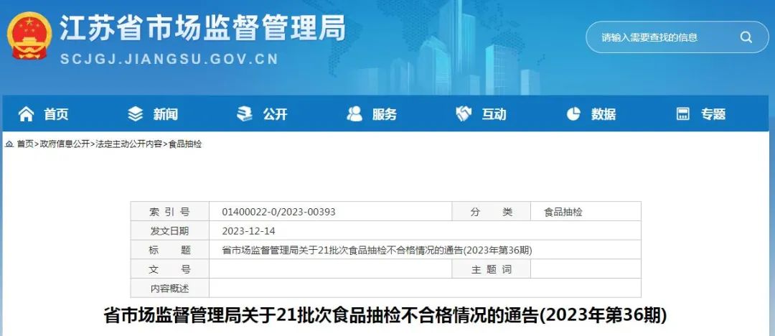
Task: Click the 互动 handshake icon
Action: pos(464,114)
